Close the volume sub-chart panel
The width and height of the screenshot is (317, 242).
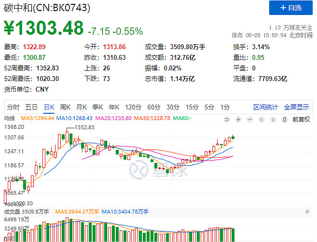pos(307,212)
